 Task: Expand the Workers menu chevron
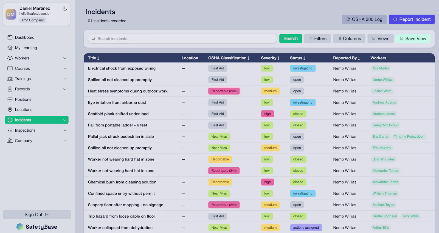[x=65, y=58]
